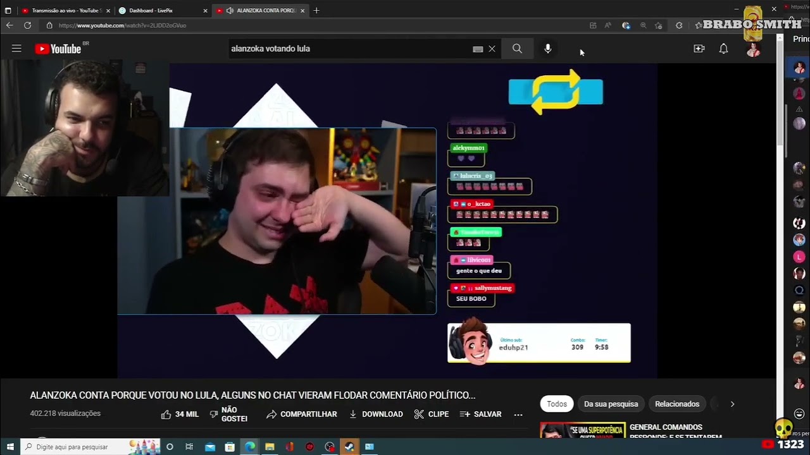Click Windows taskbar search box
Viewport: 810px width, 455px height.
click(x=81, y=447)
